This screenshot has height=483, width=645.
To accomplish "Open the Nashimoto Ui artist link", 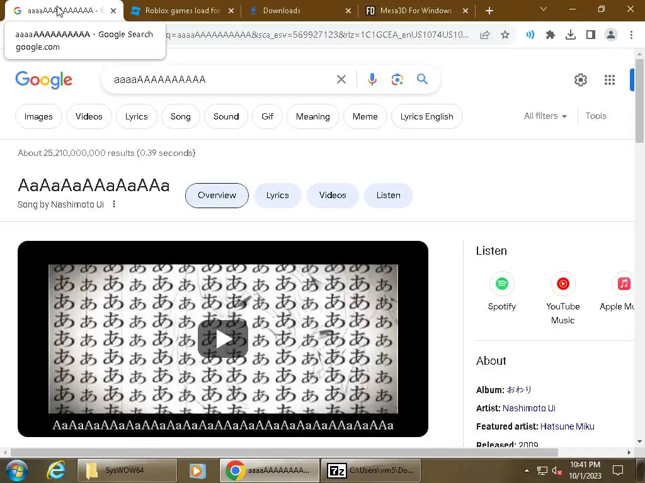I will [x=528, y=408].
